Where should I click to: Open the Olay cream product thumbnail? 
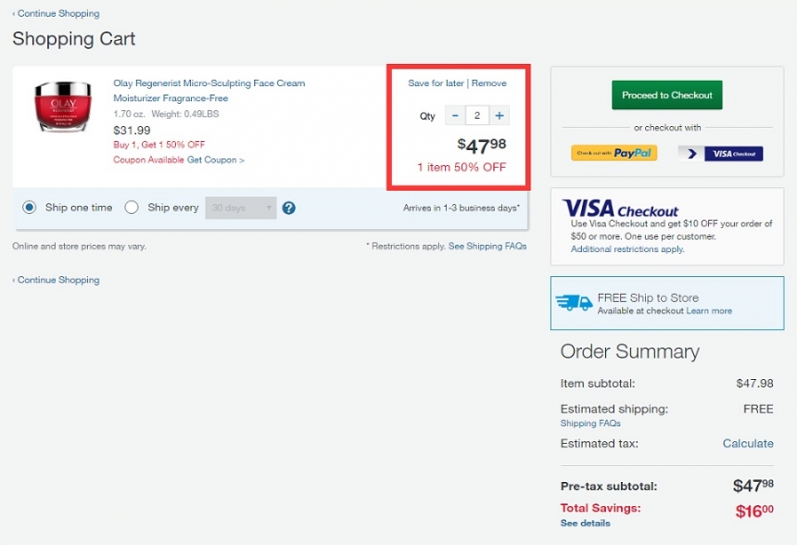[x=63, y=107]
